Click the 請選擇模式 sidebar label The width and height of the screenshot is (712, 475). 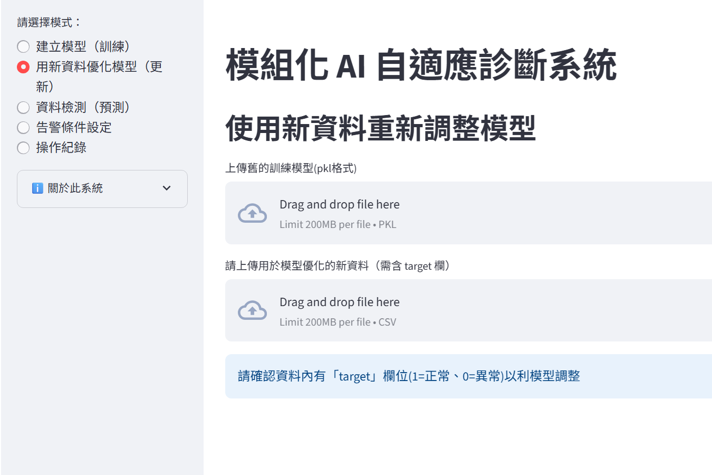coord(49,23)
